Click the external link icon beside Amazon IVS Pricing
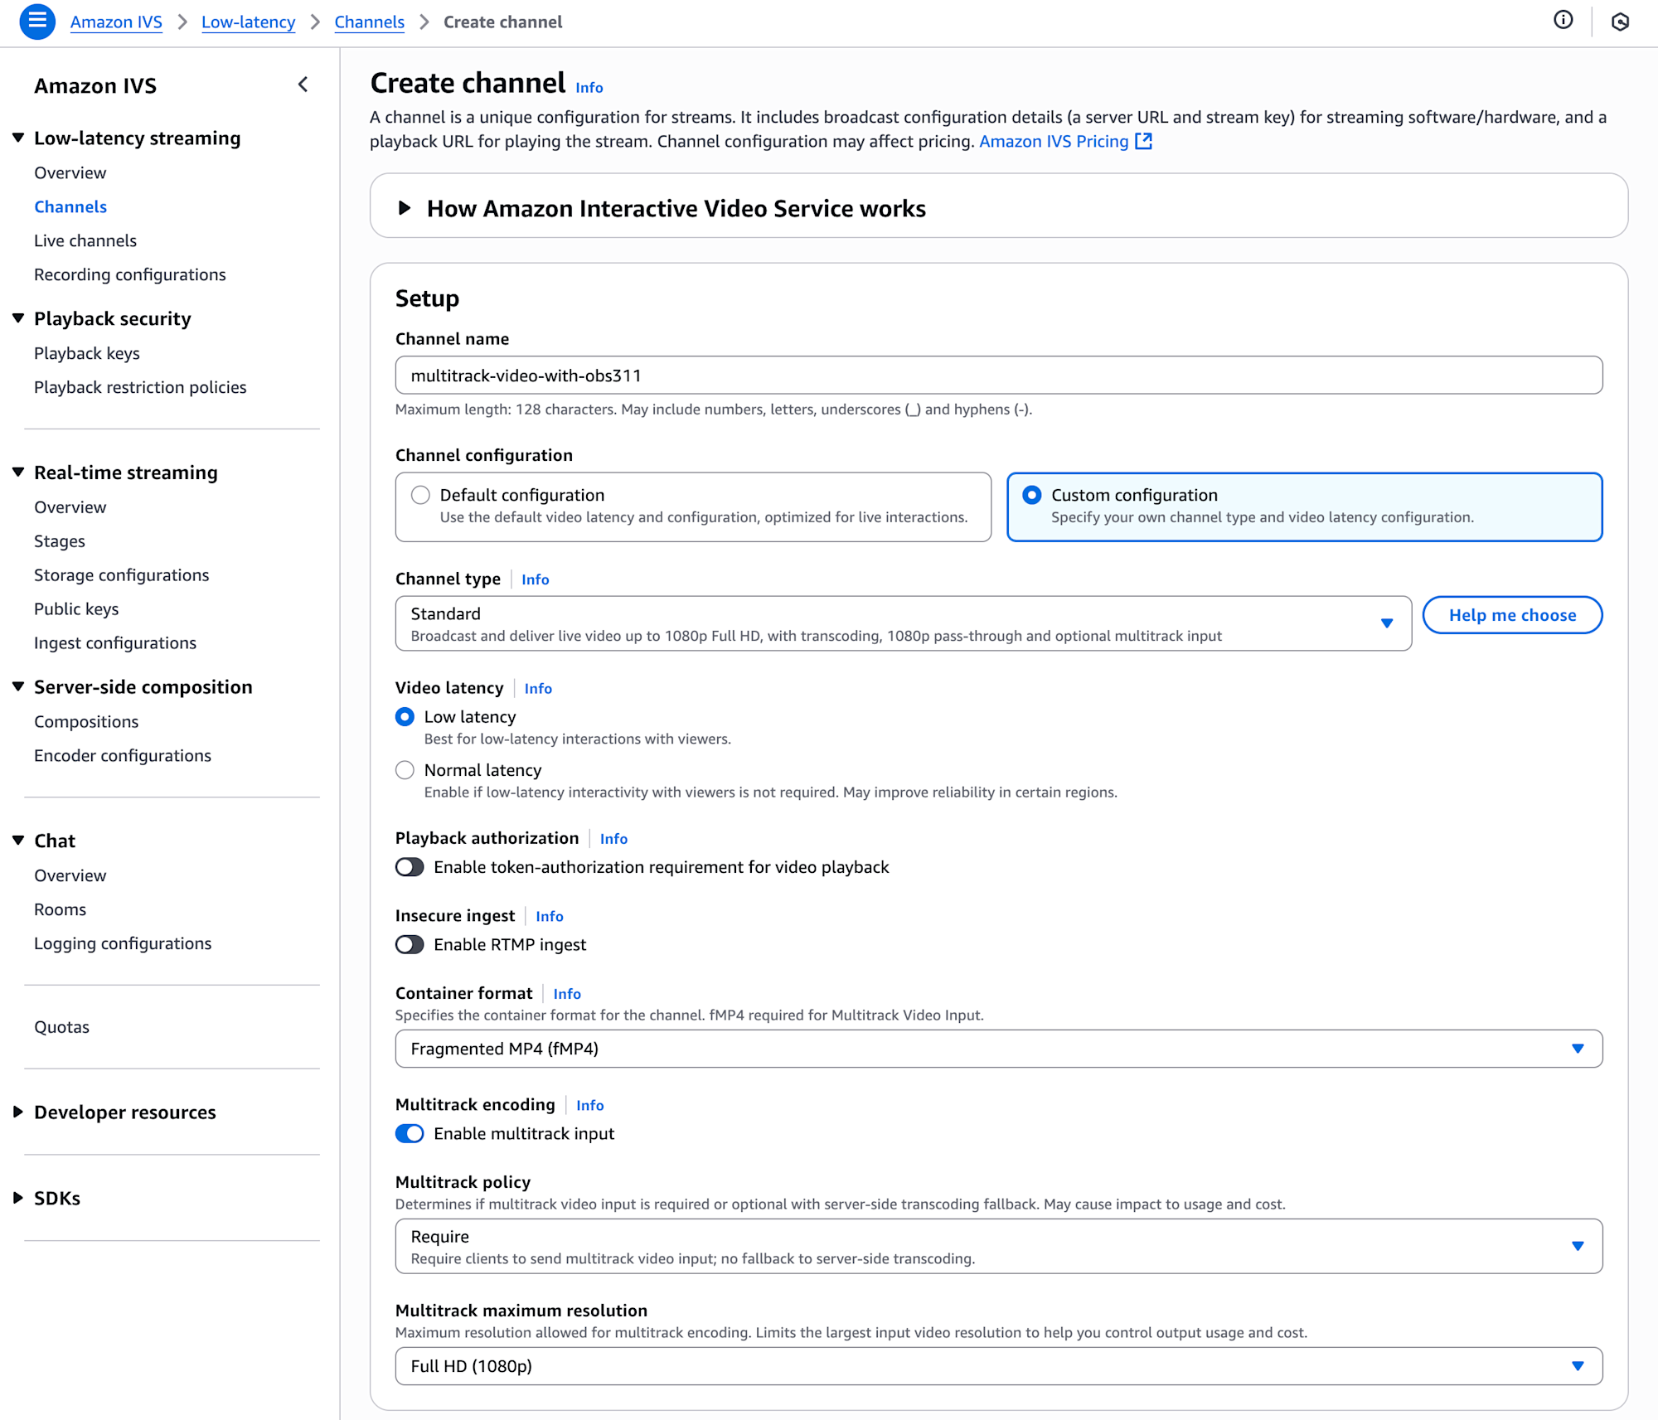 point(1143,141)
